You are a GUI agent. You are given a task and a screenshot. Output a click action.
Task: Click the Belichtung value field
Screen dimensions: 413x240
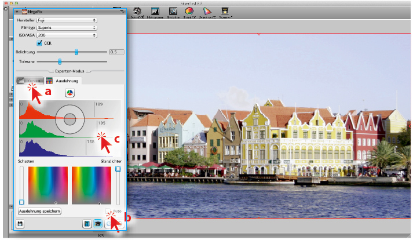(116, 52)
